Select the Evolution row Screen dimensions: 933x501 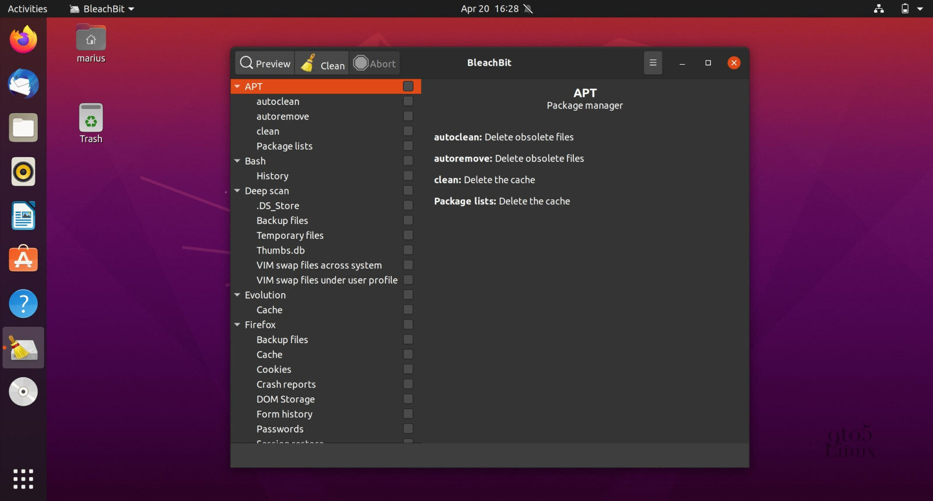pyautogui.click(x=325, y=295)
